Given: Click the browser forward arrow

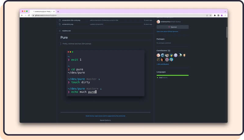Looking at the screenshot, I should 25,15.
